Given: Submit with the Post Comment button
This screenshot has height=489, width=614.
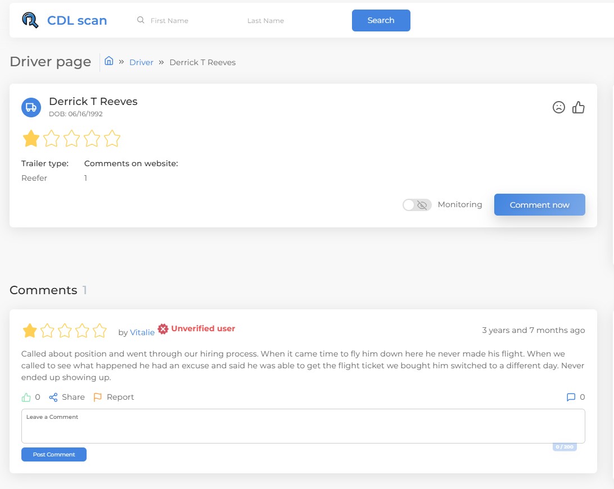Looking at the screenshot, I should point(54,455).
